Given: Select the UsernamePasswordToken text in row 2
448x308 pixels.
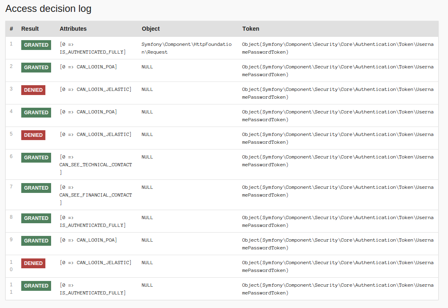Looking at the screenshot, I should click(x=338, y=71).
